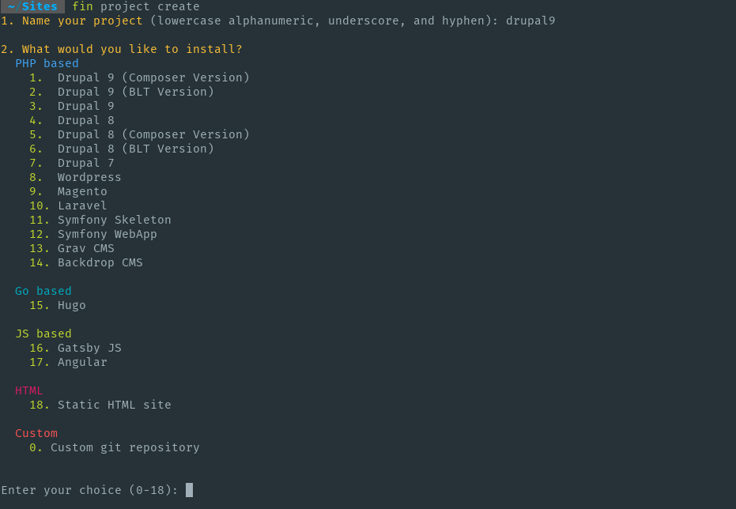The height and width of the screenshot is (509, 736).
Task: Click the Grav CMS line
Action: (x=72, y=248)
